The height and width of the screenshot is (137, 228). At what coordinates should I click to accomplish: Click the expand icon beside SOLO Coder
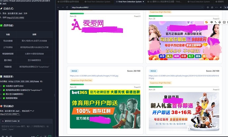pos(19,121)
